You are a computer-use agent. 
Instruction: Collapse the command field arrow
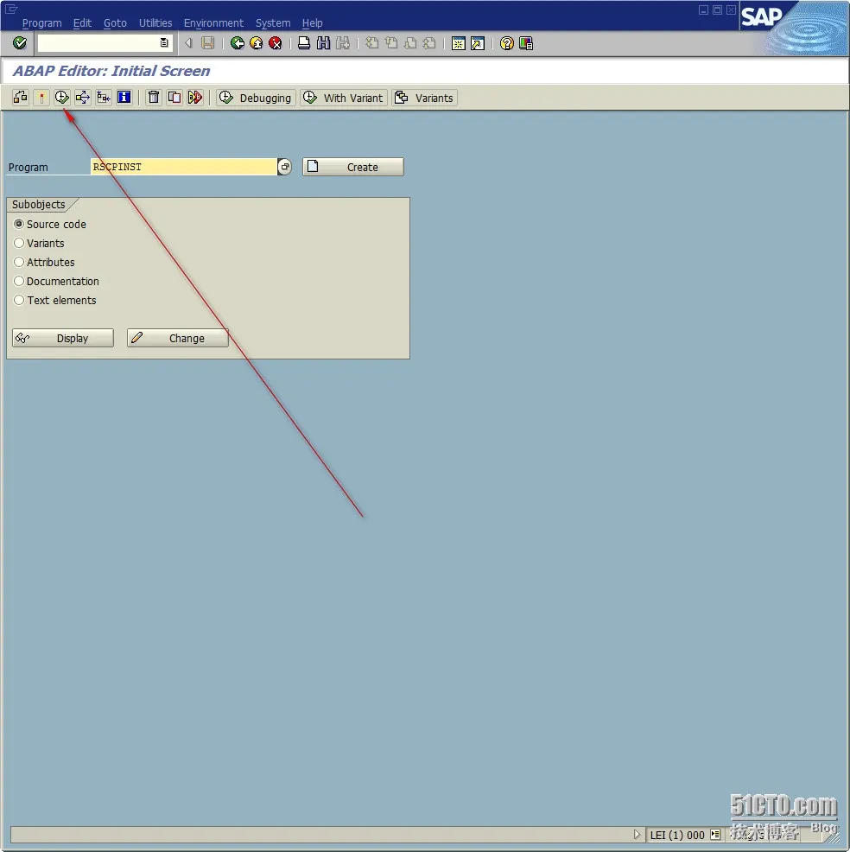(188, 43)
